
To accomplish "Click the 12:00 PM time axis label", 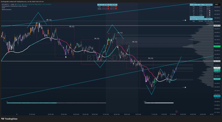I will point(164,114).
